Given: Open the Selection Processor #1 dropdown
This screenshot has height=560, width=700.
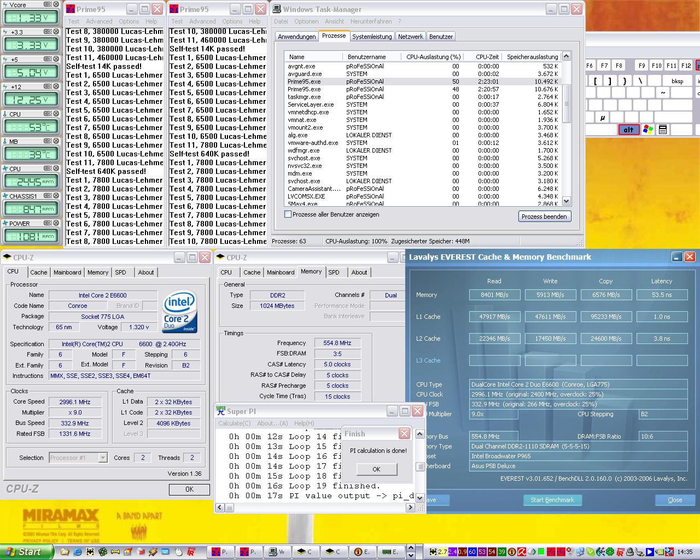Looking at the screenshot, I should 103,458.
